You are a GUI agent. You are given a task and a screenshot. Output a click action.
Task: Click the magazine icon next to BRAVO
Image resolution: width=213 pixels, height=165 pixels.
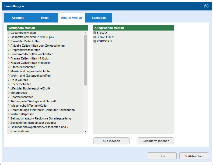(x=95, y=33)
